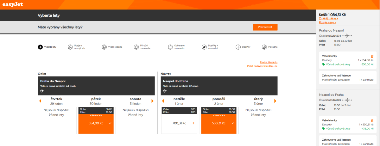Select the 700,31 Kč Sunday return flight
Viewport: 380px width, 146px height.
pos(179,123)
